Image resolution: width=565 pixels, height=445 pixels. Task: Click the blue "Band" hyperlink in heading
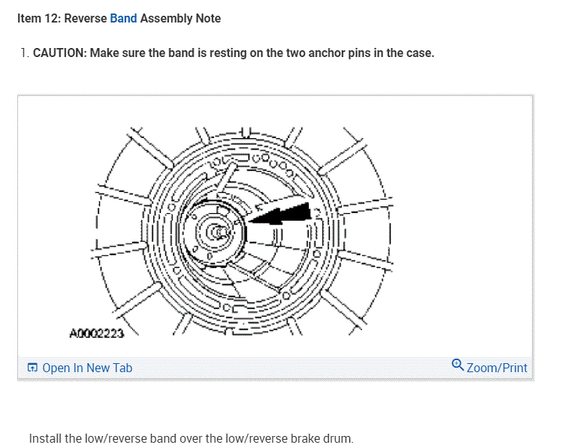(x=123, y=18)
